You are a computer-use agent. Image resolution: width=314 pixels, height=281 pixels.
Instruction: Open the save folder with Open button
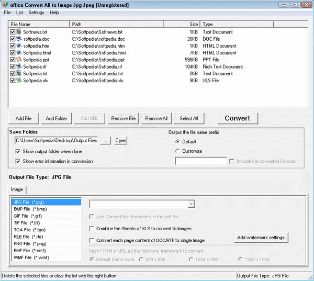(x=121, y=141)
